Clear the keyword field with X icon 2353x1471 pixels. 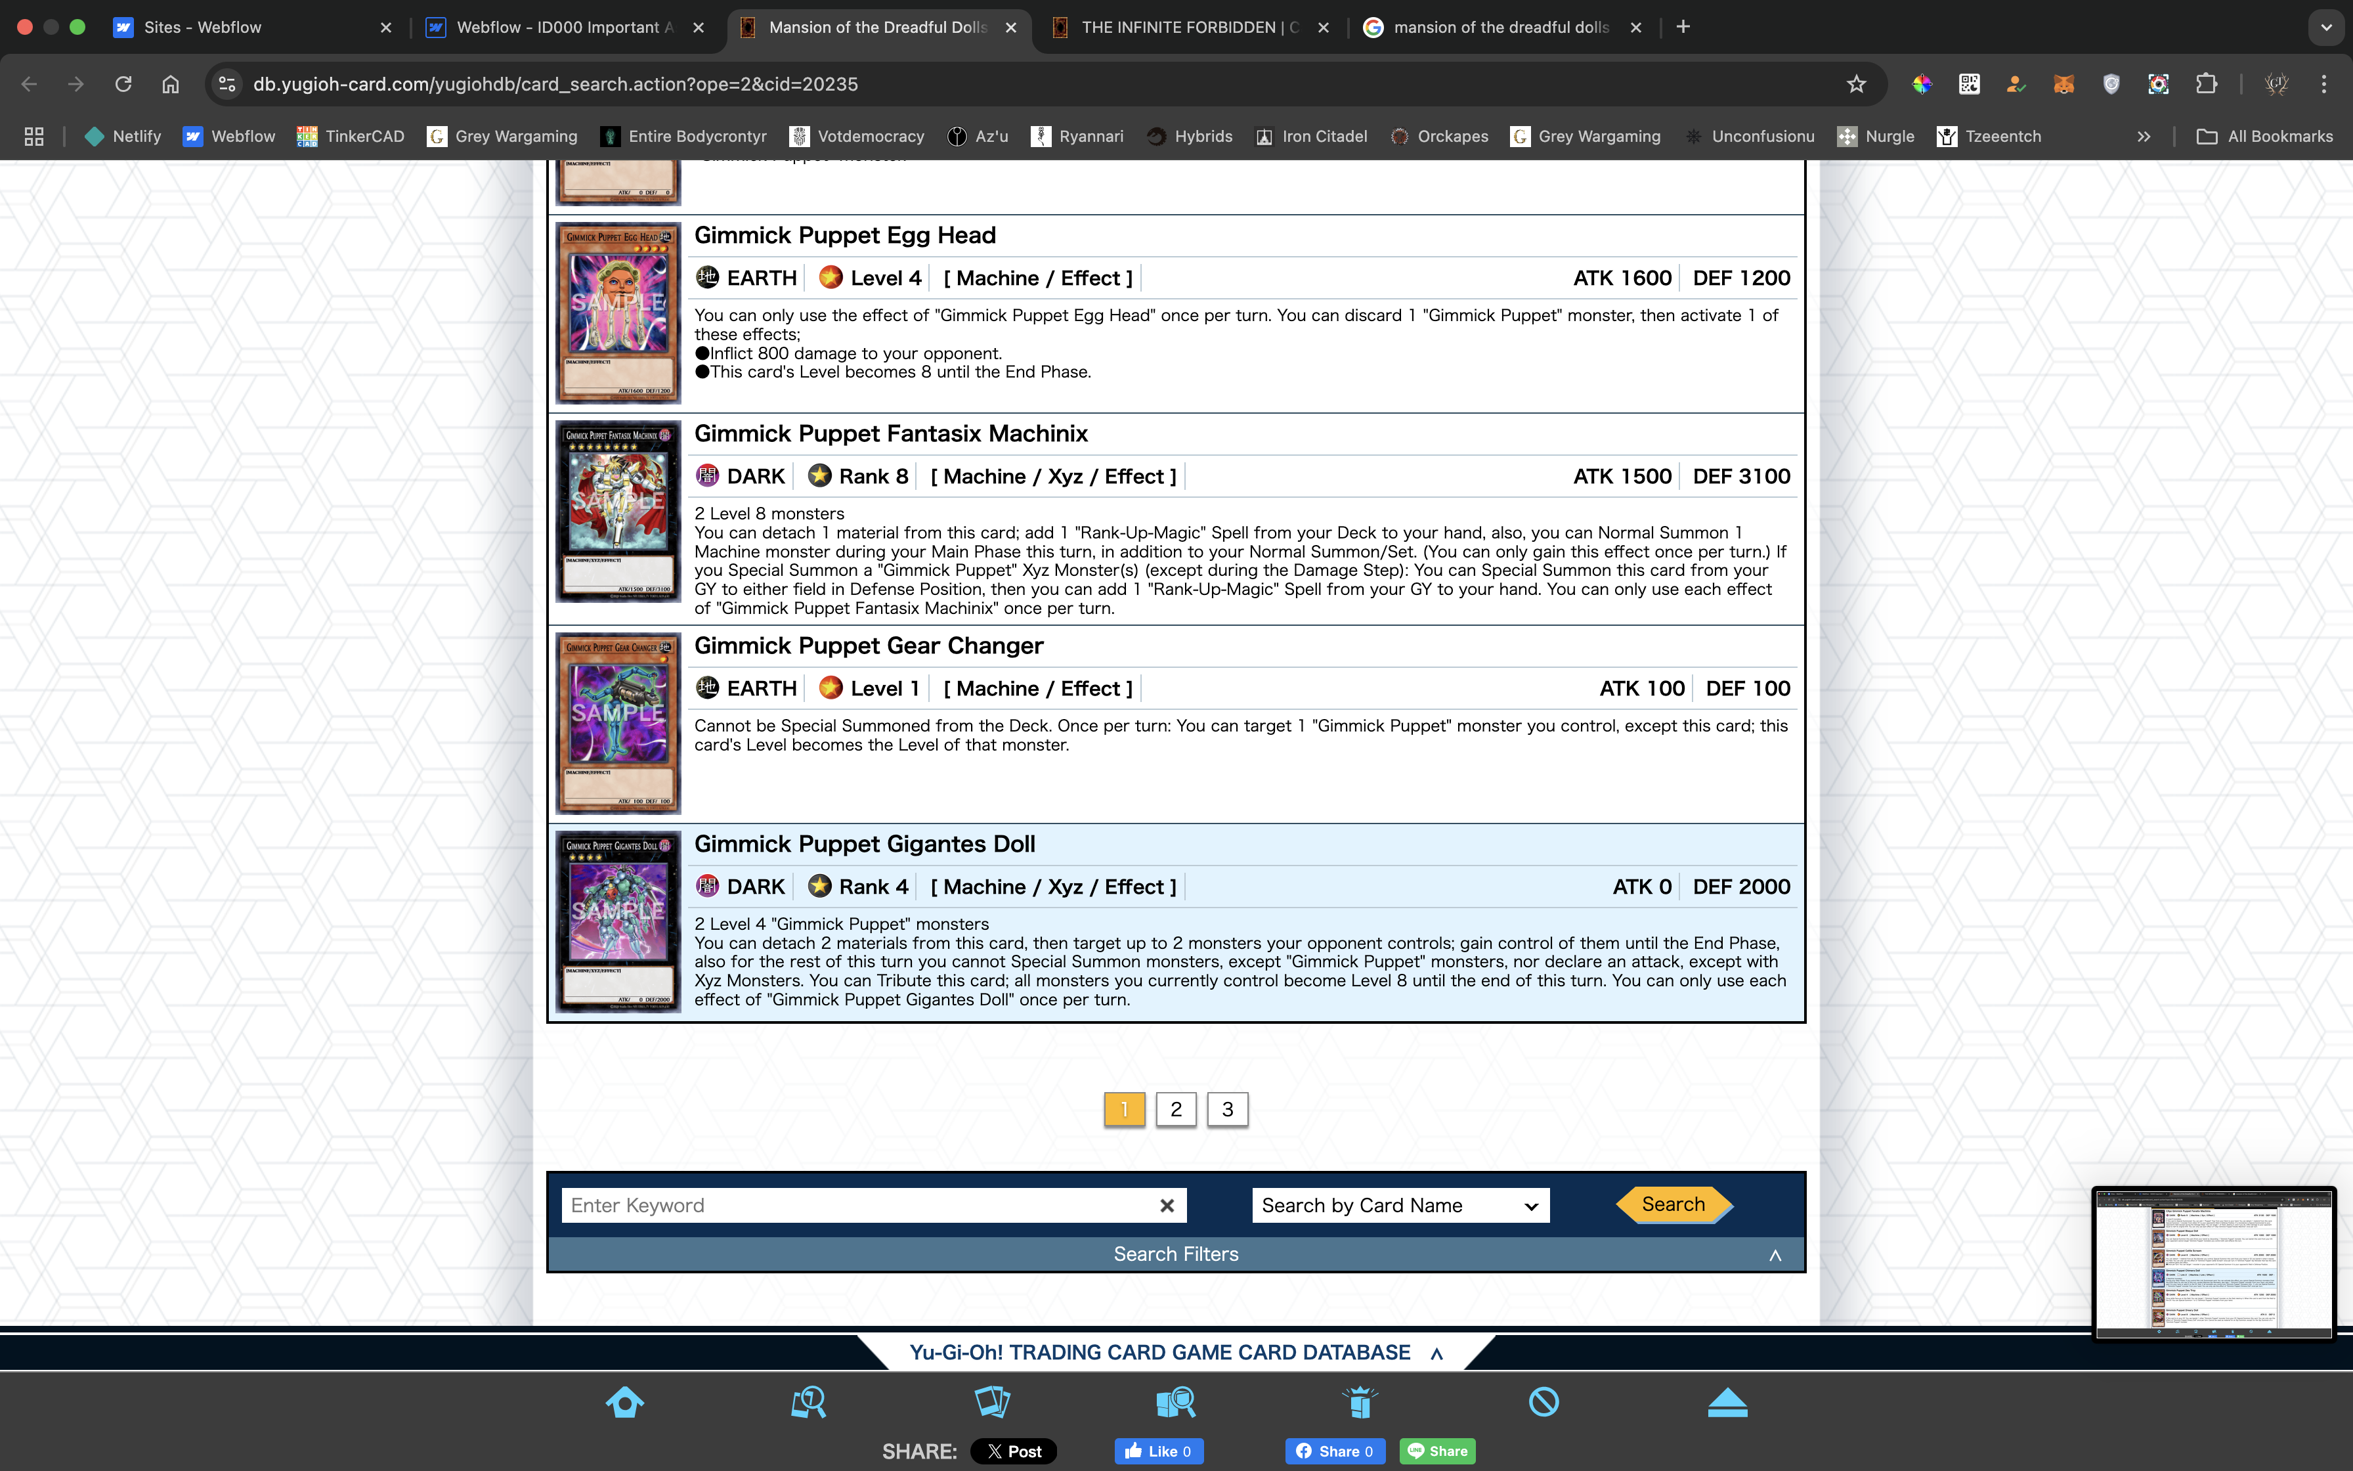[1167, 1206]
